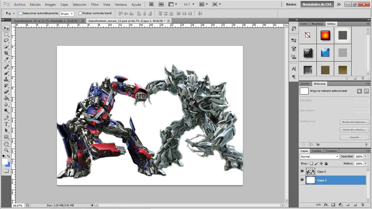Open the Mini Bridge Mb button
The height and width of the screenshot is (209, 372).
(x=161, y=4)
